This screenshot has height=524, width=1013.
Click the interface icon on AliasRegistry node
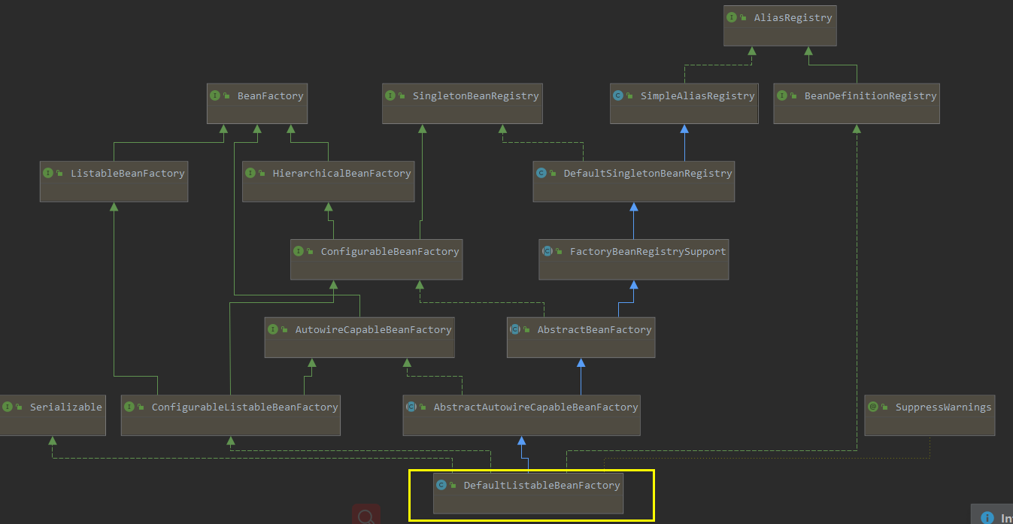(732, 17)
